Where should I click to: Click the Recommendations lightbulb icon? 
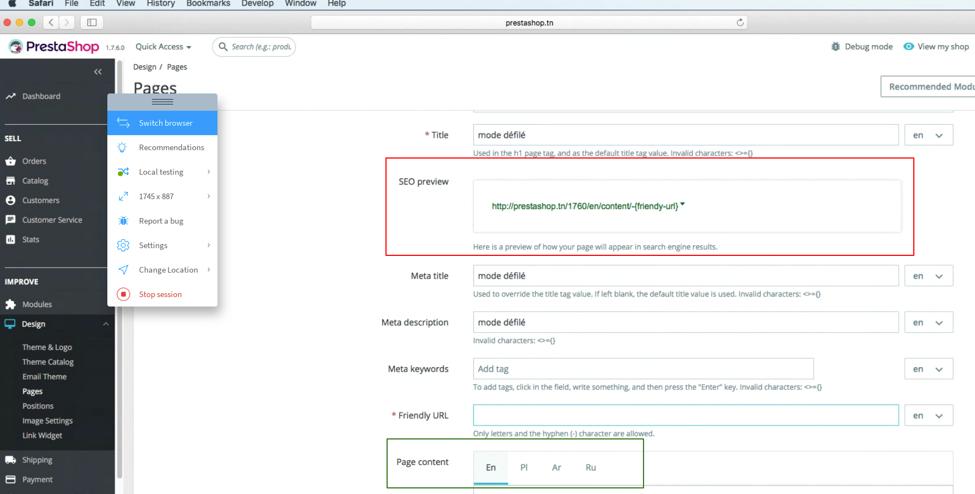click(x=122, y=147)
